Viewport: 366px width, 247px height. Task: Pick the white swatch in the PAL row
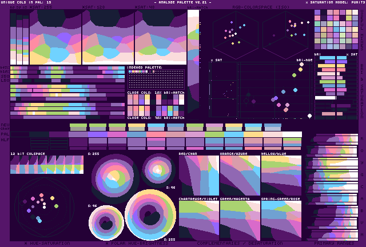[292, 134]
